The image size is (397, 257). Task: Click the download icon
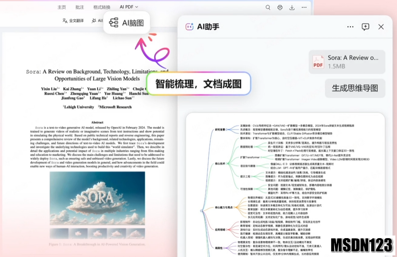point(292,7)
